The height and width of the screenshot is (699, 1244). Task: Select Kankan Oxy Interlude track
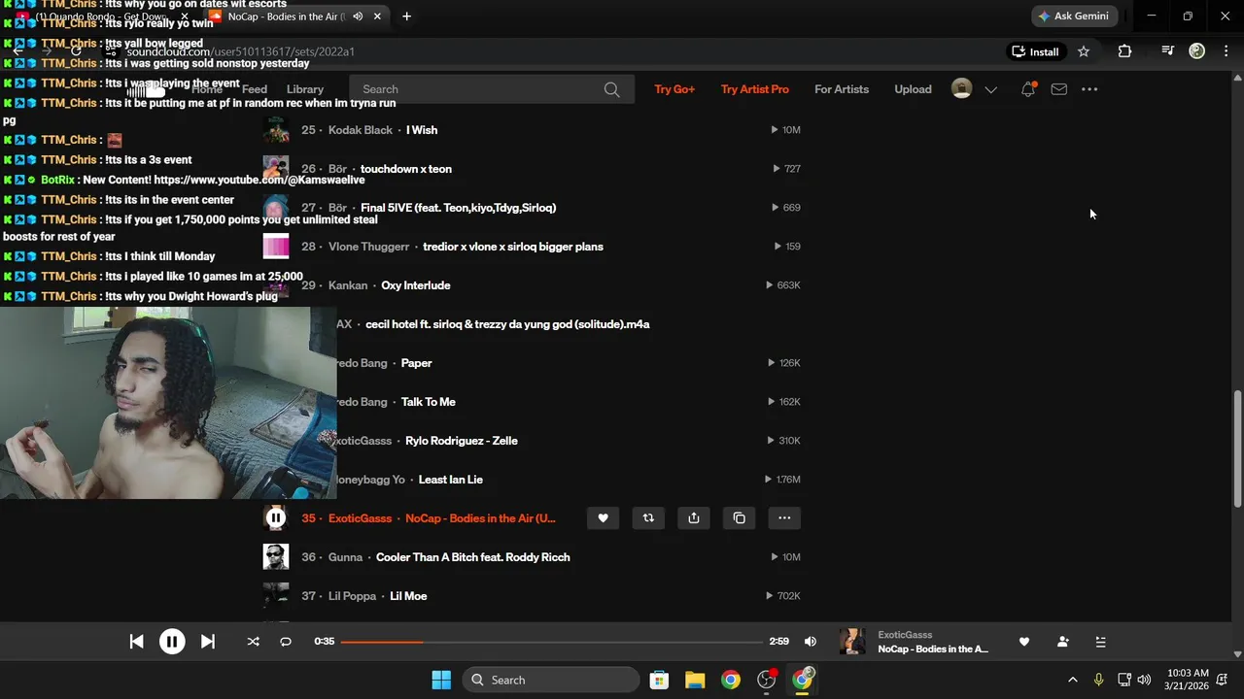tap(415, 285)
